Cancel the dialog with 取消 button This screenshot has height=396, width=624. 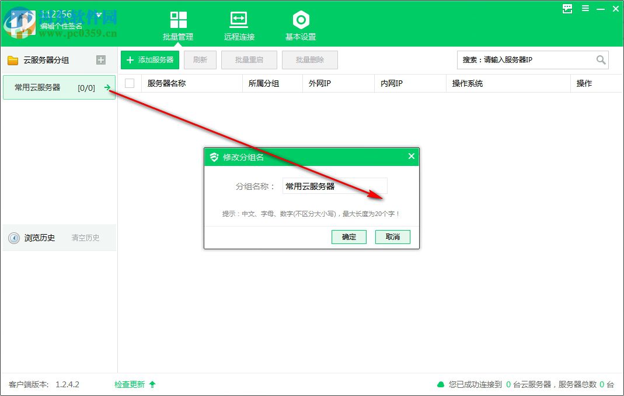[x=393, y=236]
